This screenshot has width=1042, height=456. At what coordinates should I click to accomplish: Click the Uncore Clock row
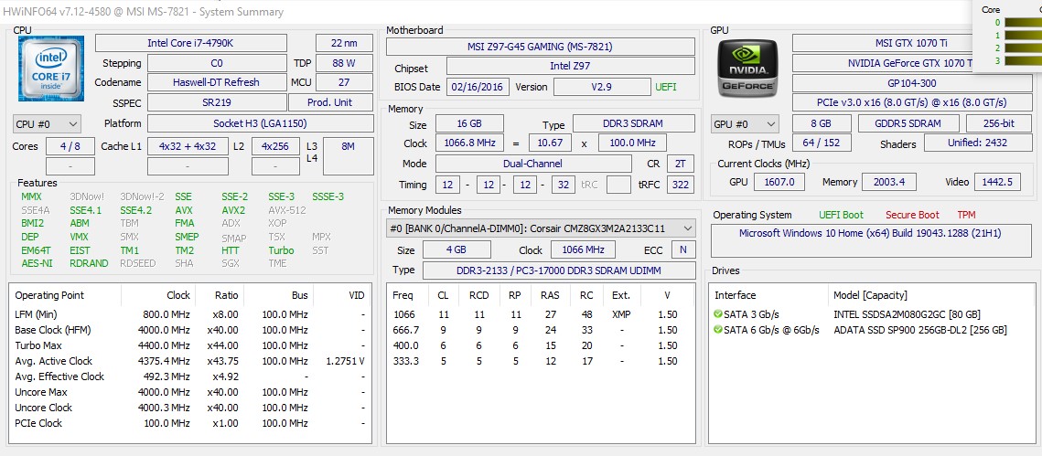click(190, 408)
